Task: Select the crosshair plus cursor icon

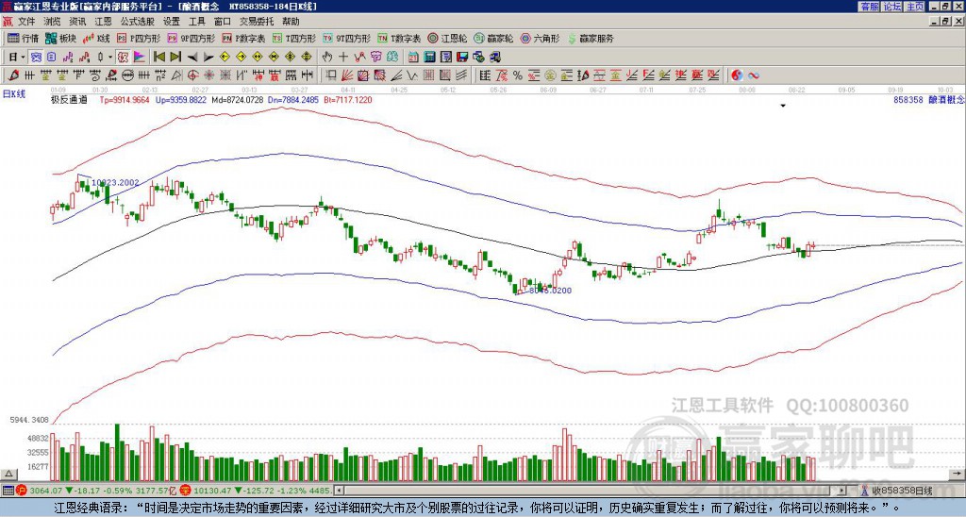Action: point(343,58)
